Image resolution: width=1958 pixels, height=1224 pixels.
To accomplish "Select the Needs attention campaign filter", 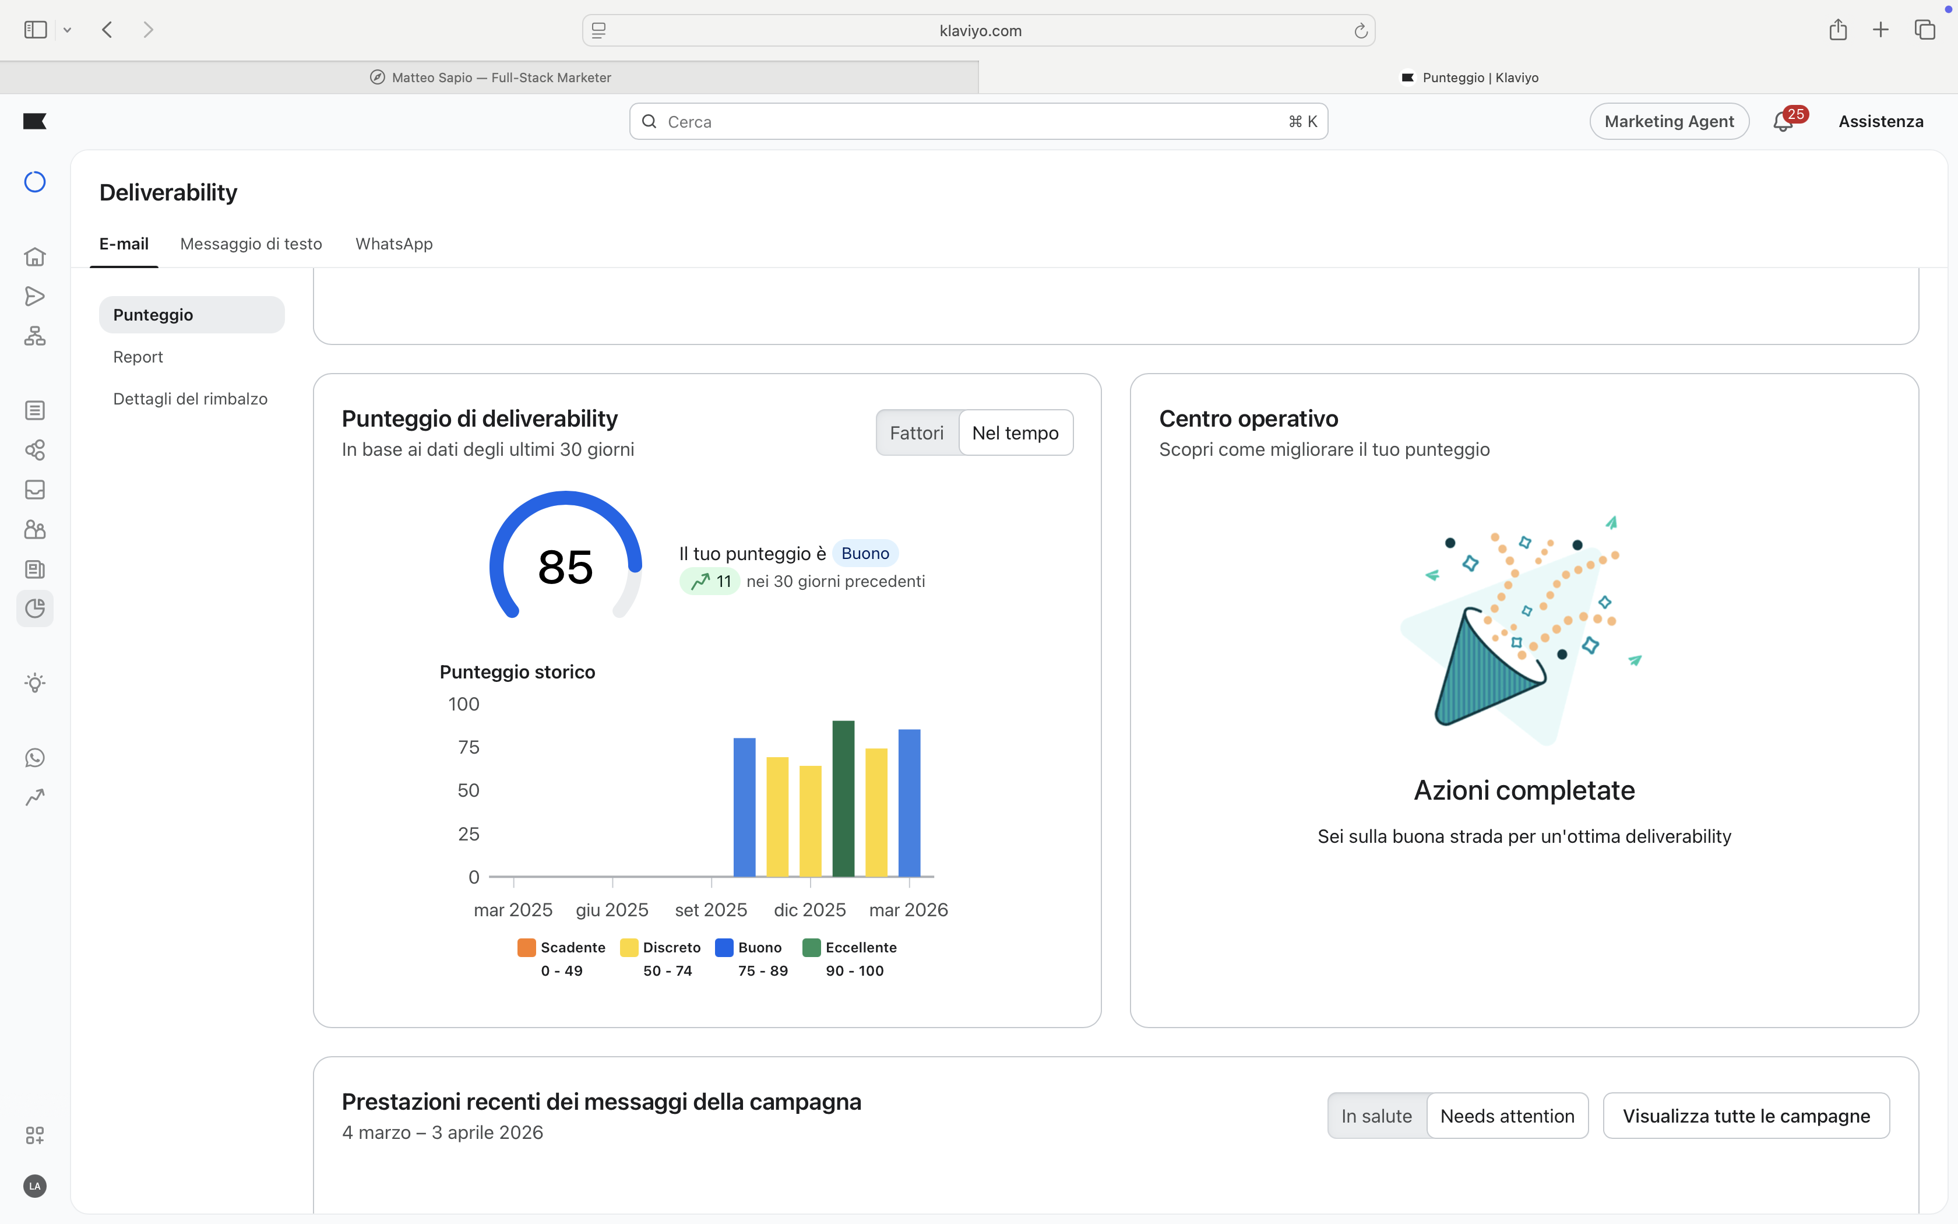I will pos(1508,1116).
